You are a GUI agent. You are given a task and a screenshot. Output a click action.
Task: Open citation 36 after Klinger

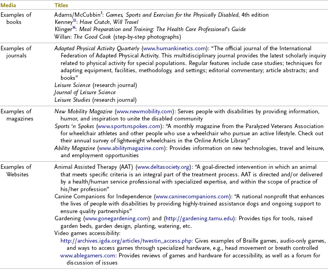pos(74,28)
